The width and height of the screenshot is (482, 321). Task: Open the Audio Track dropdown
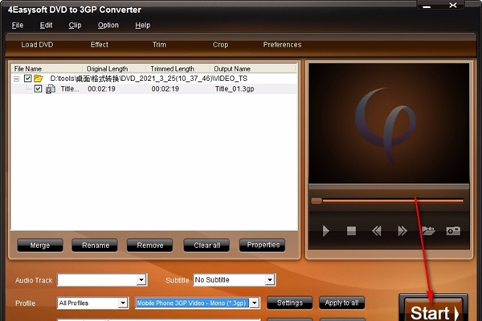click(x=141, y=280)
